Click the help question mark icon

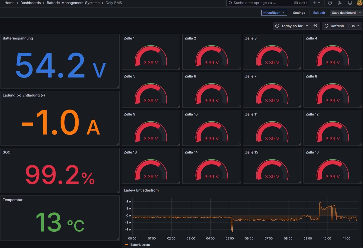[x=330, y=3]
